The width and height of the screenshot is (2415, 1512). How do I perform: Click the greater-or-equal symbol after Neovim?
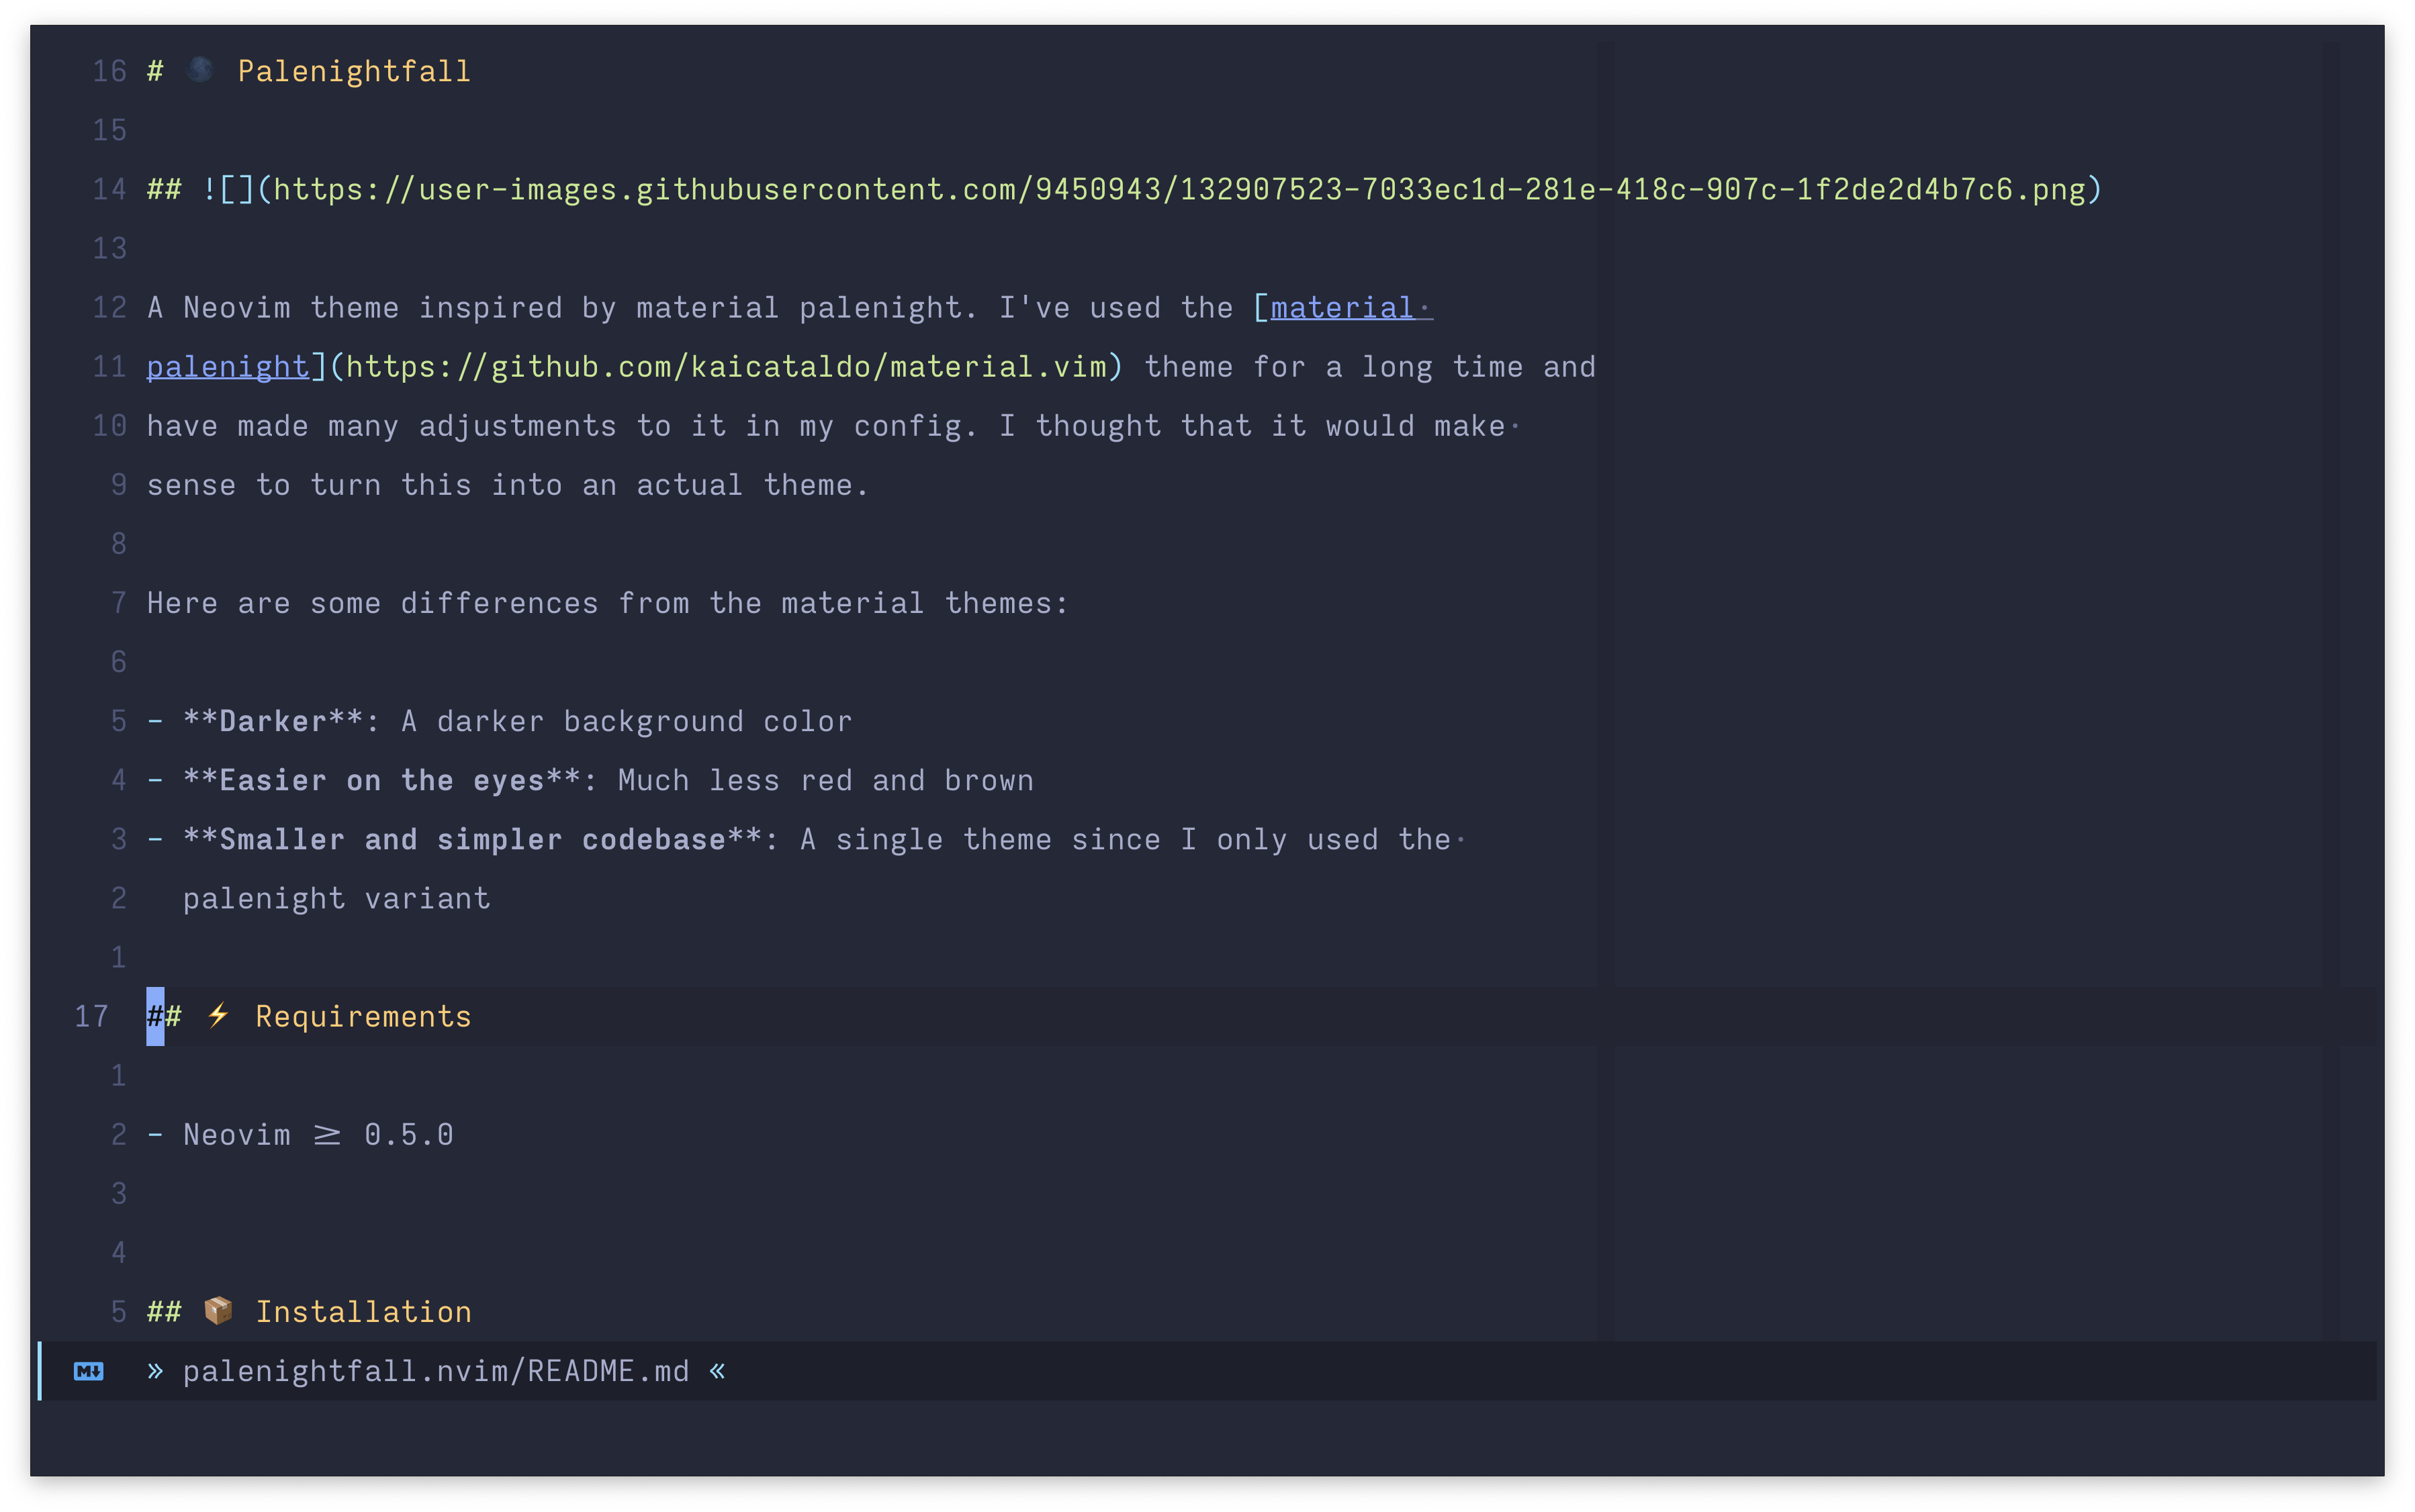(327, 1135)
